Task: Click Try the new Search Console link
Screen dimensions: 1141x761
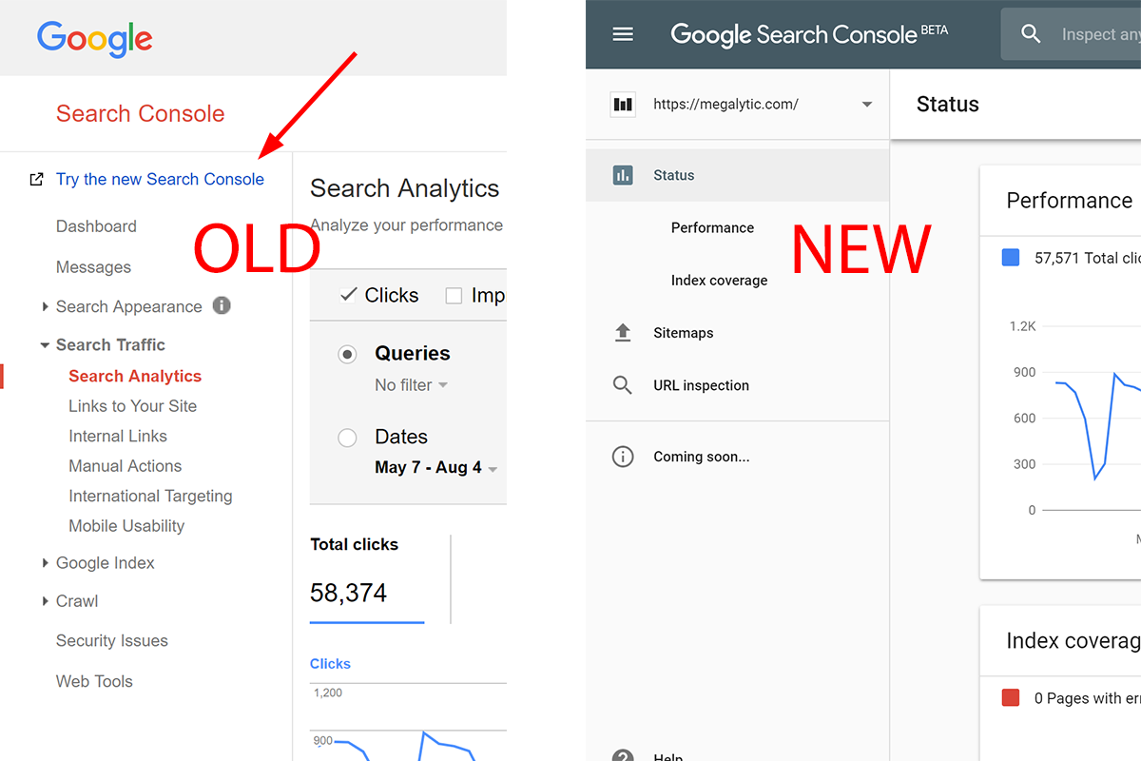Action: [x=160, y=179]
